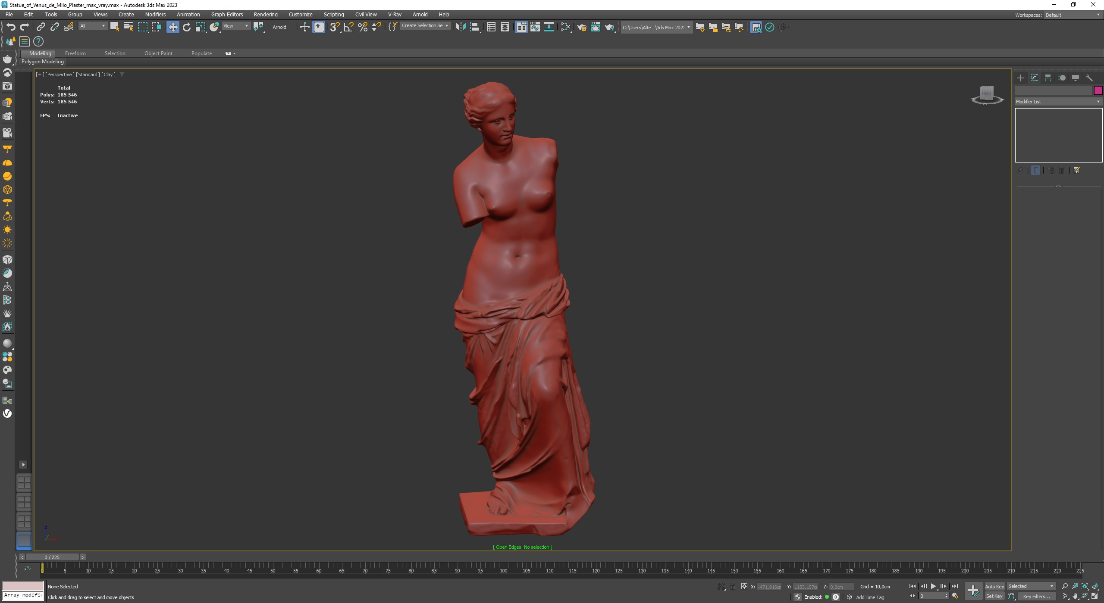Open the View reference coordinate dropdown

[235, 26]
